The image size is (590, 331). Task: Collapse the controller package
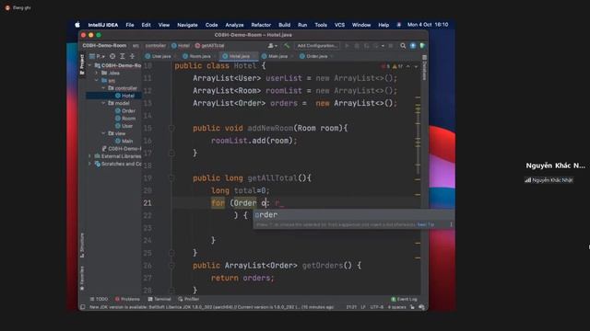click(x=103, y=88)
